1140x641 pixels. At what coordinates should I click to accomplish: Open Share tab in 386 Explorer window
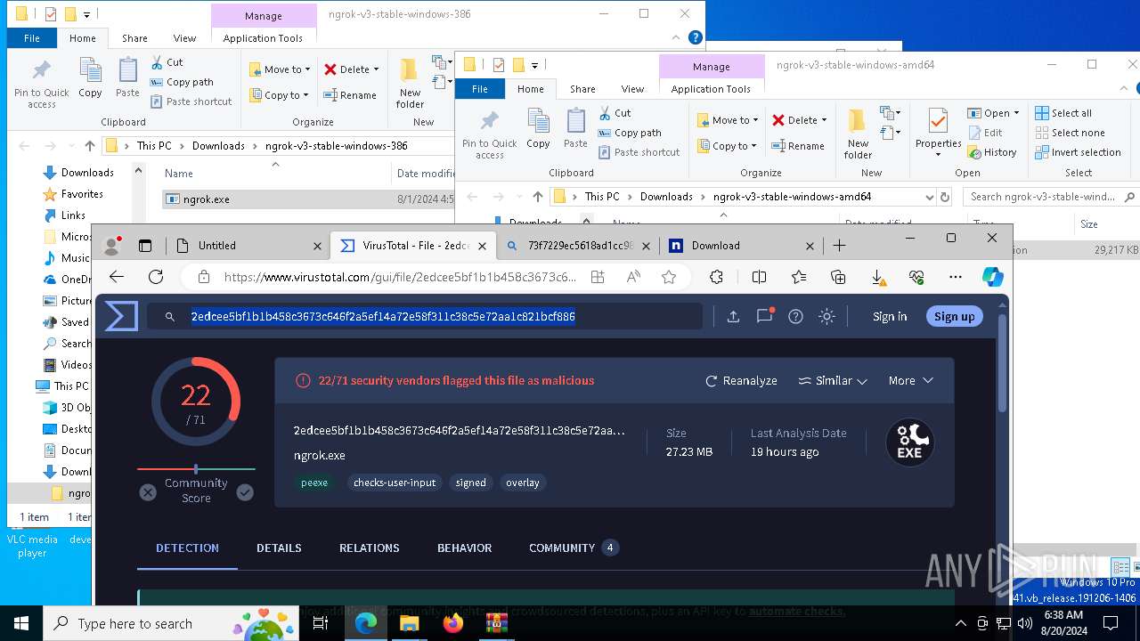(134, 38)
